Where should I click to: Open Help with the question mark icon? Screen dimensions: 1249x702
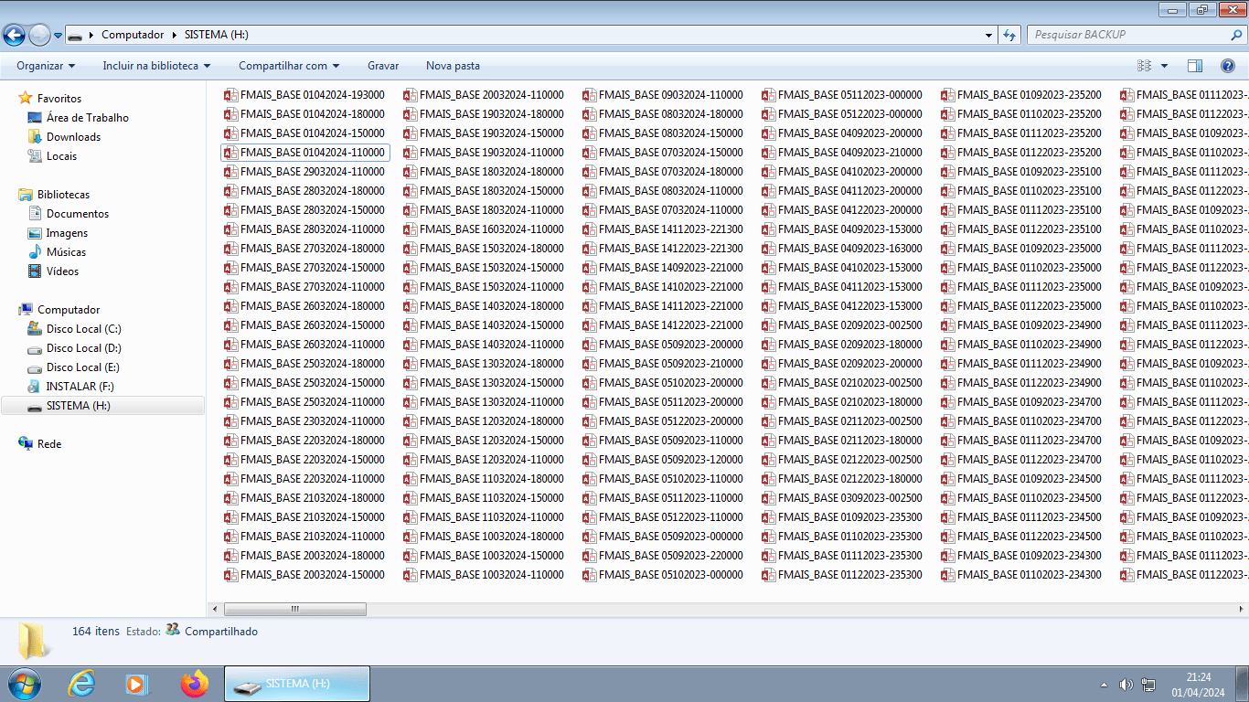click(x=1228, y=66)
